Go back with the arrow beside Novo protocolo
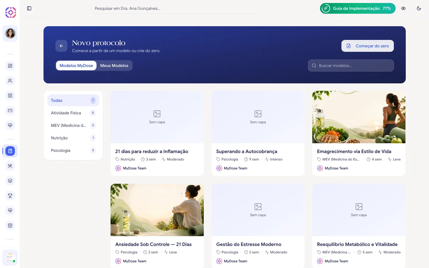This screenshot has height=268, width=429. point(61,46)
